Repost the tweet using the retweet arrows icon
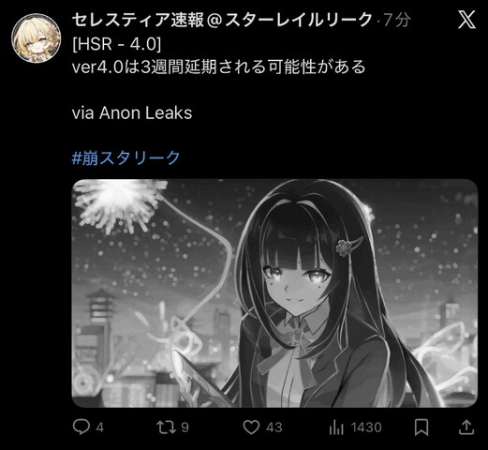 [x=167, y=427]
